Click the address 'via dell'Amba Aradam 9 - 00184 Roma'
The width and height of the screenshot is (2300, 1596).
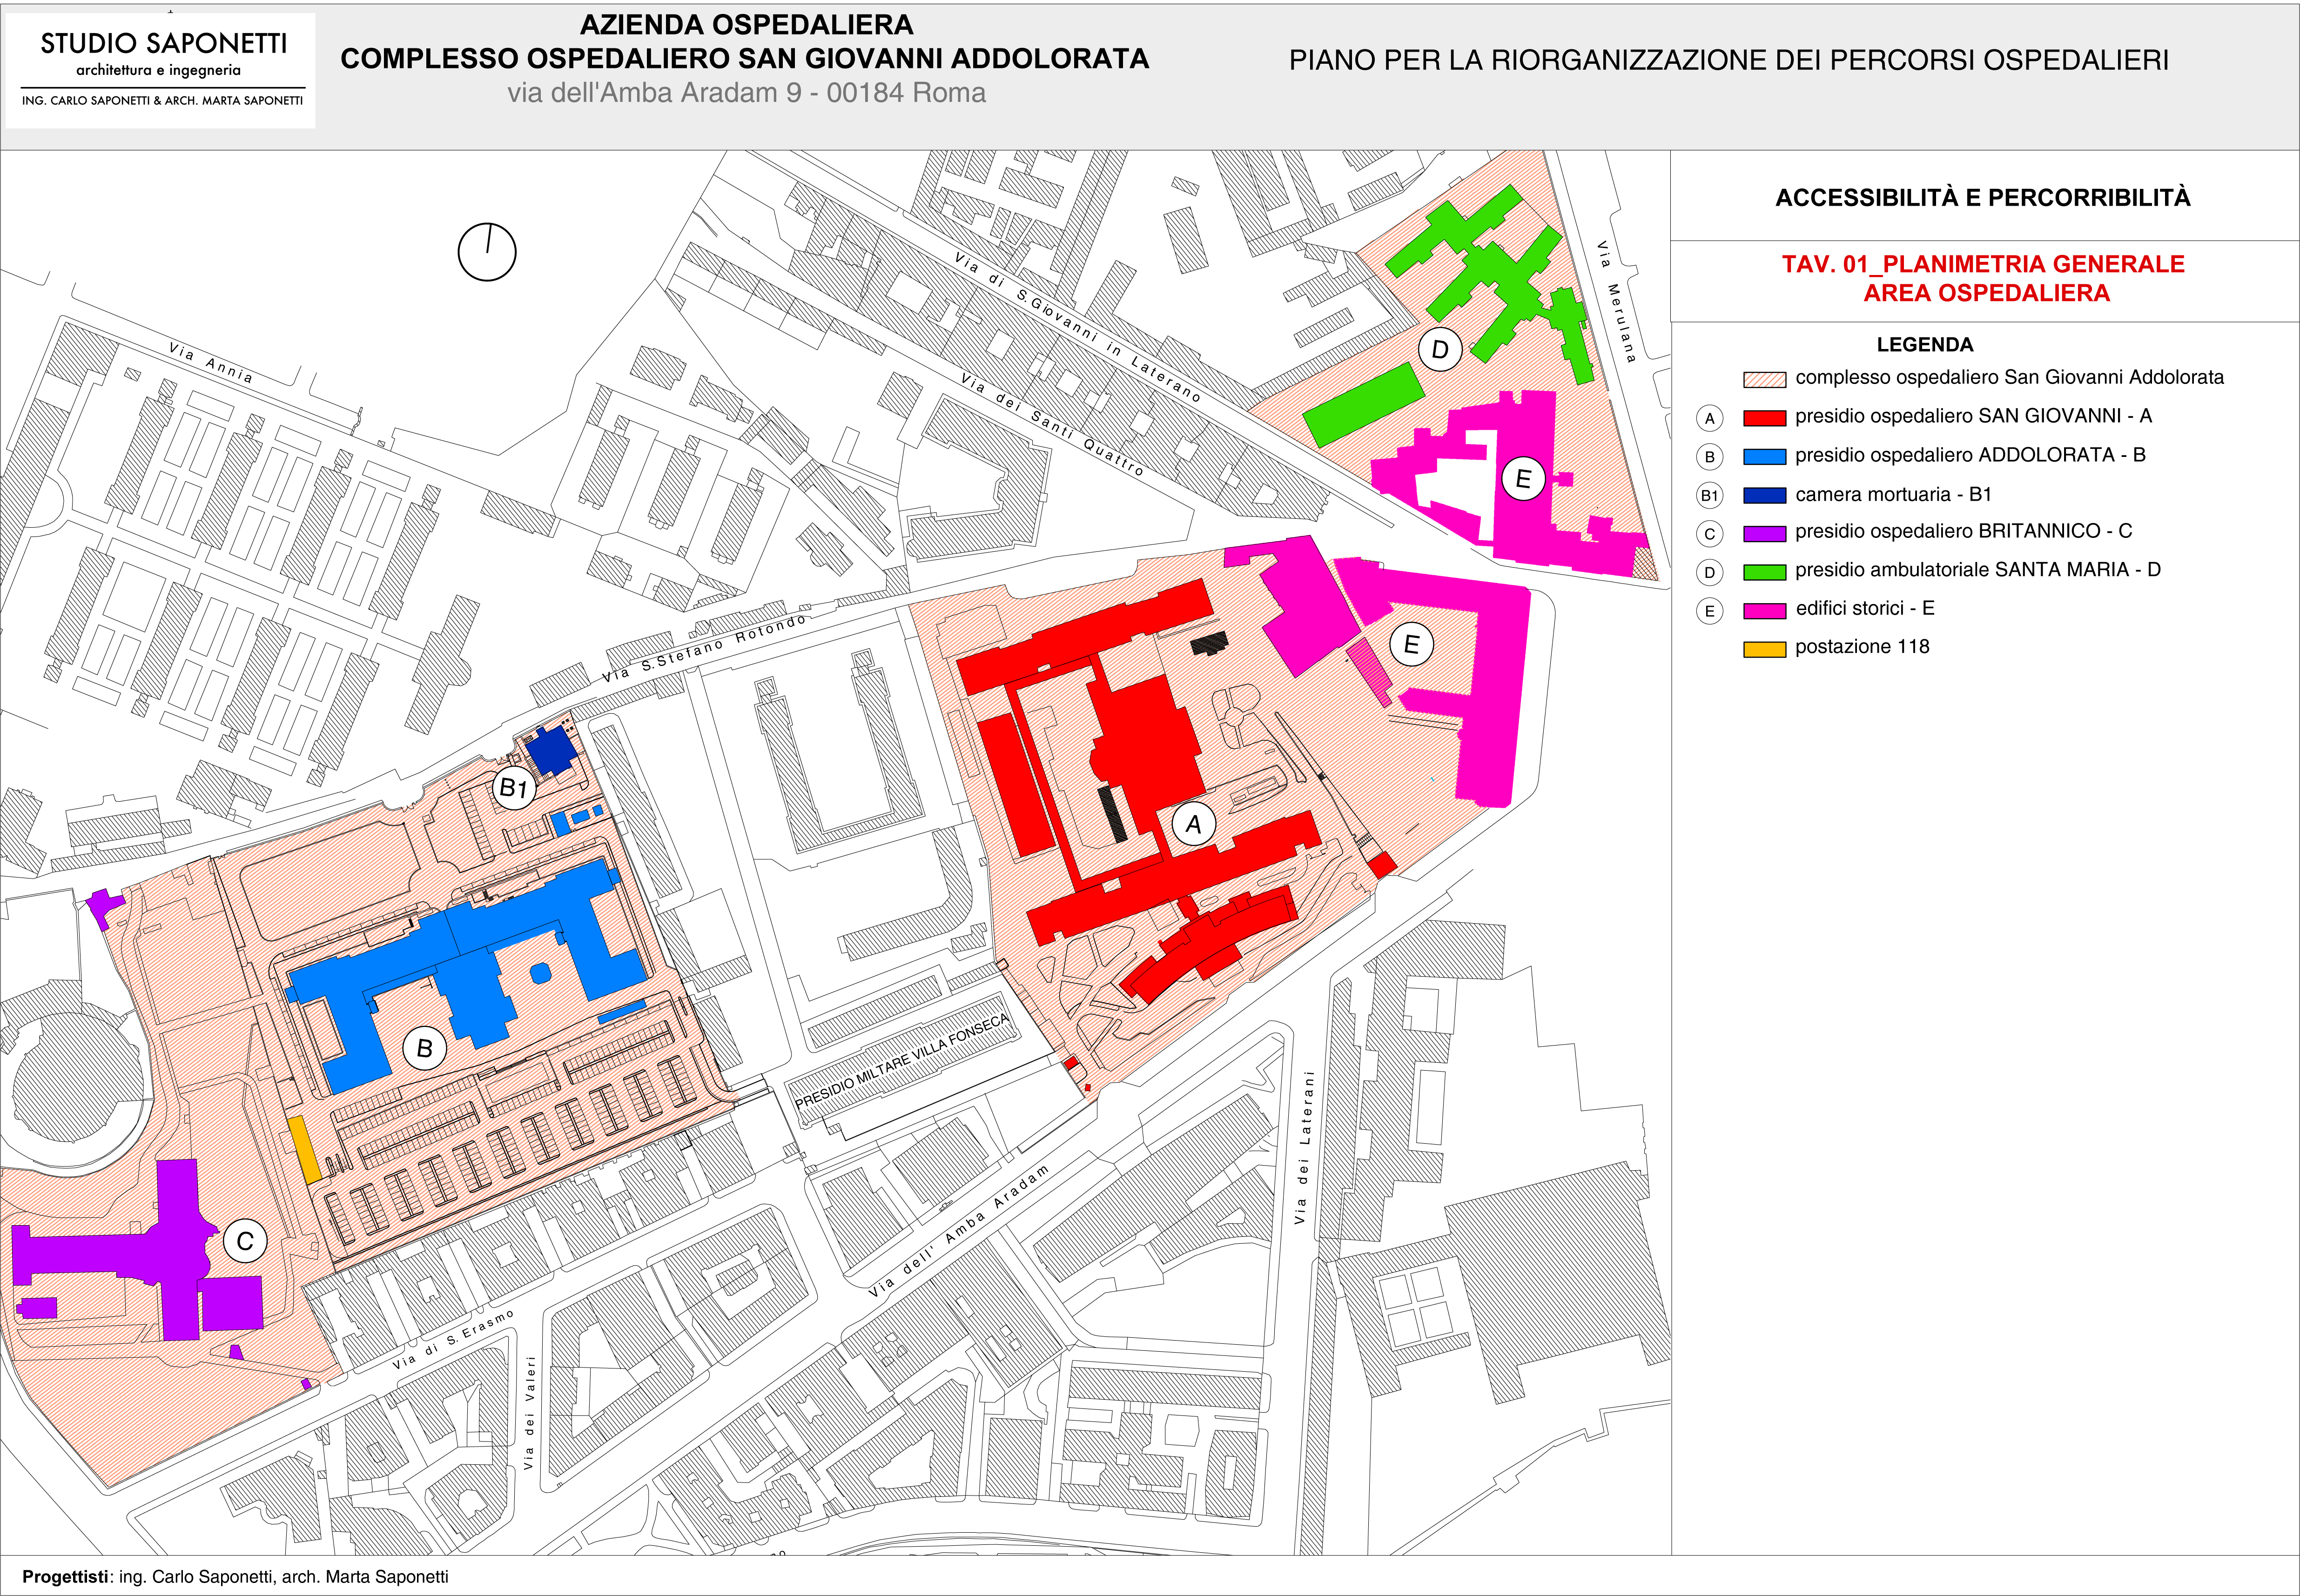746,93
